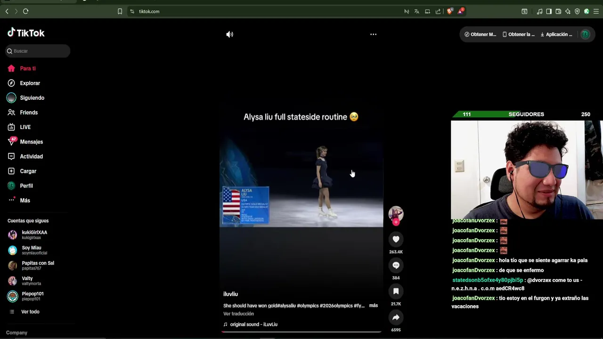Viewport: 603px width, 339px height.
Task: Seek on the video progress bar
Action: [301, 332]
